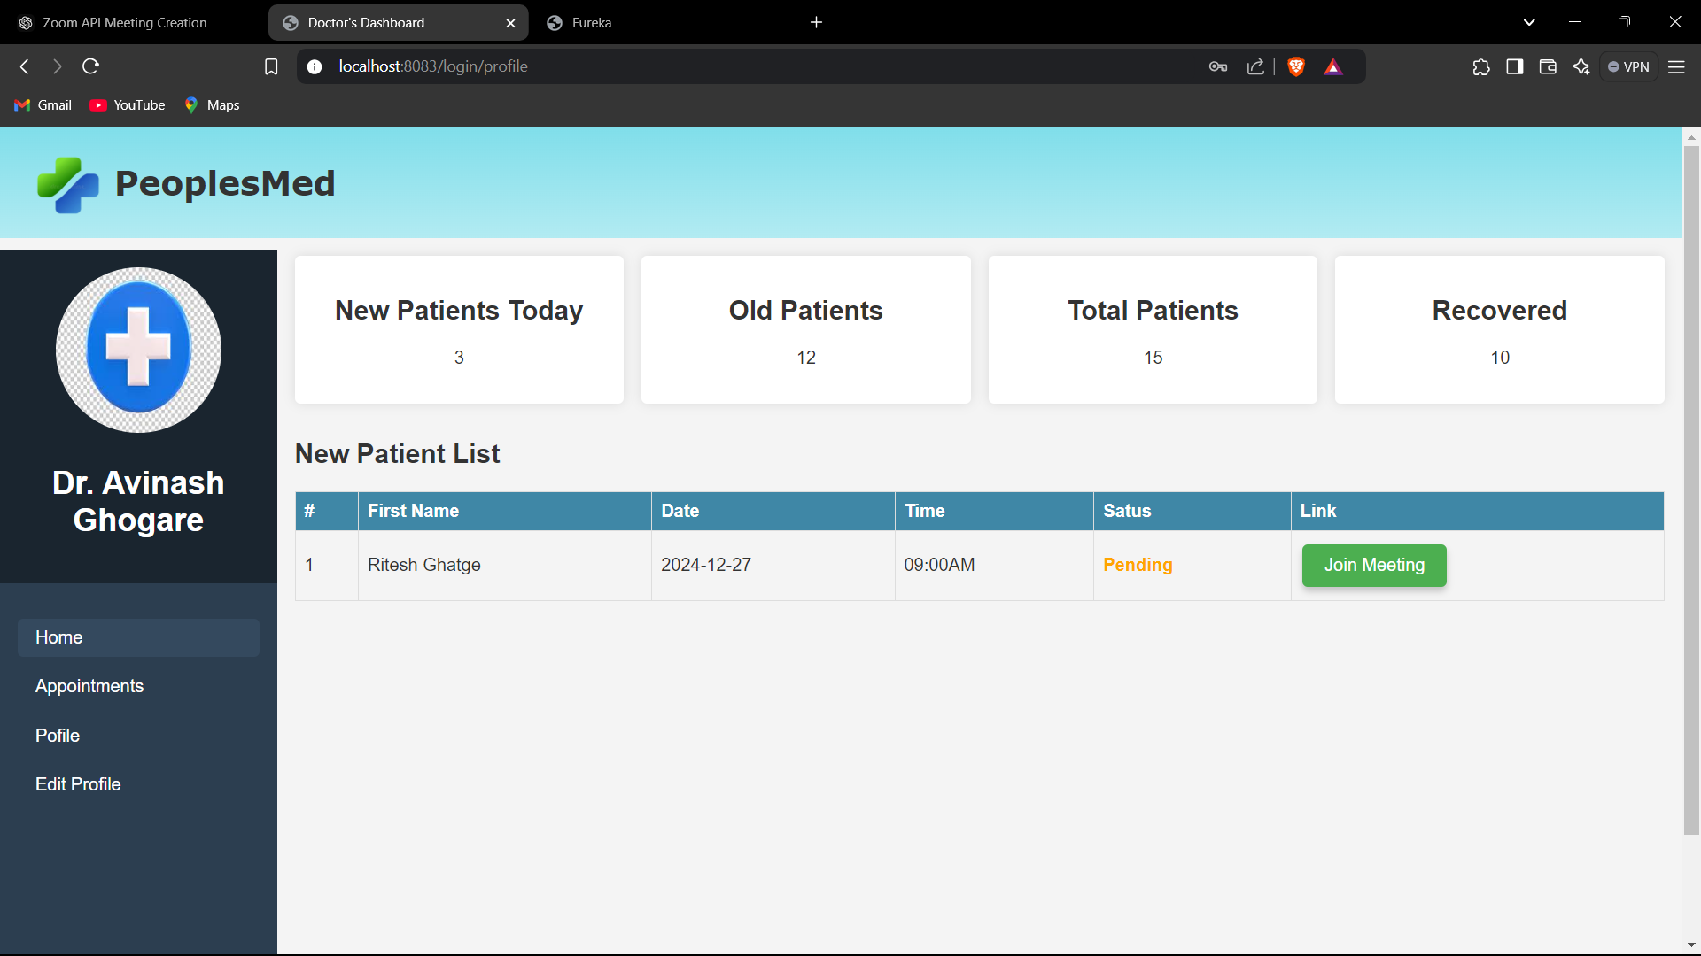Click the Leo AI sparkle icon

1581,66
